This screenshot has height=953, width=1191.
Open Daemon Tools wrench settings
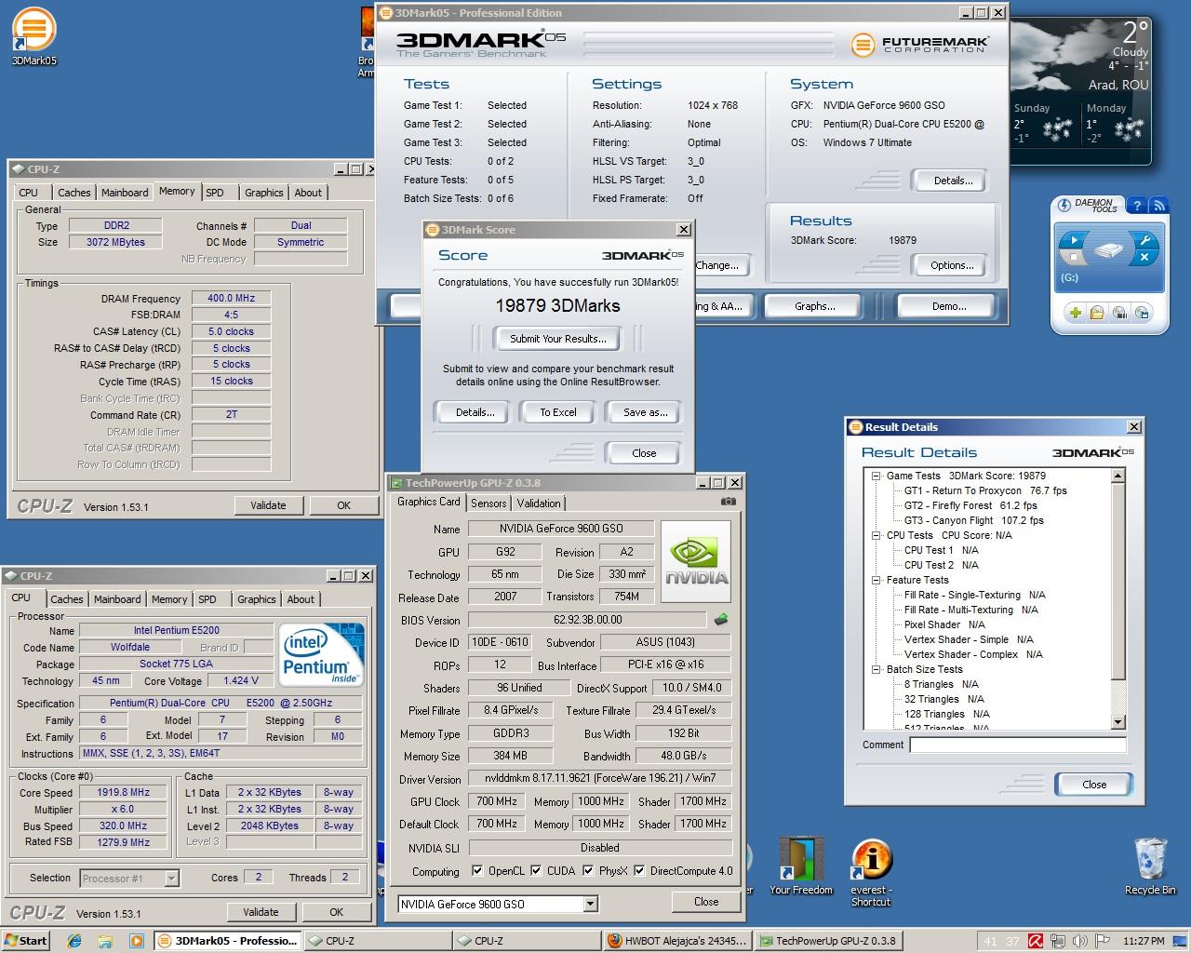coord(1145,241)
